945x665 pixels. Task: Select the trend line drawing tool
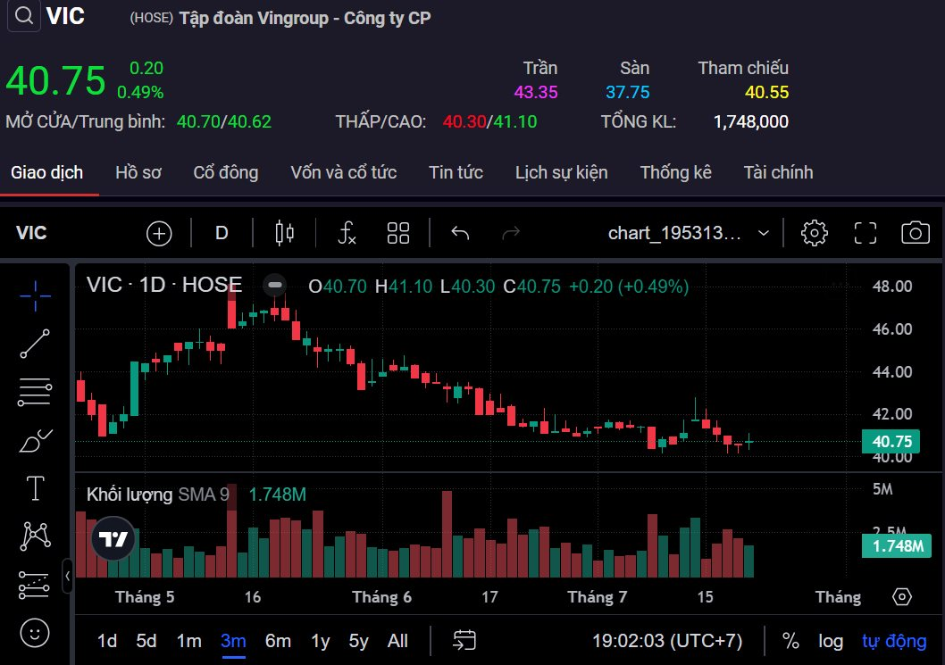pyautogui.click(x=35, y=343)
